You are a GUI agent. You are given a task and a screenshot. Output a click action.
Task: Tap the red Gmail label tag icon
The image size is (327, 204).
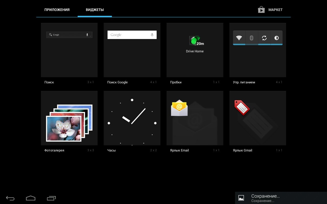coord(242,107)
